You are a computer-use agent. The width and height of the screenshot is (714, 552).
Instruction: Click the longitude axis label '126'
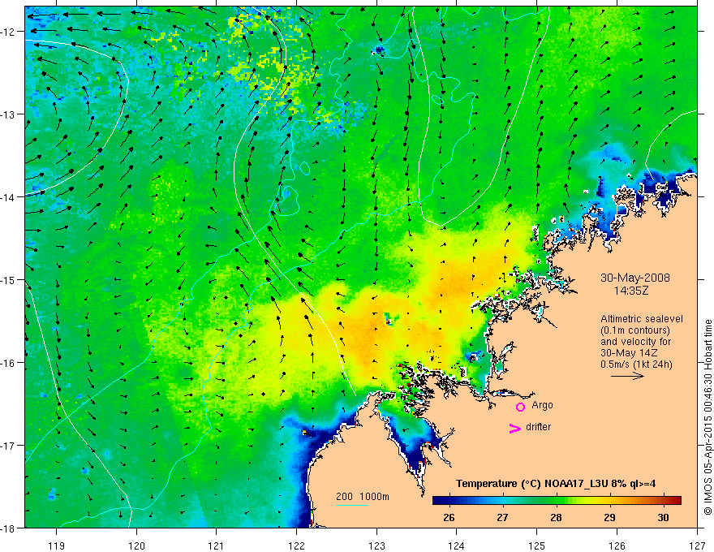617,546
